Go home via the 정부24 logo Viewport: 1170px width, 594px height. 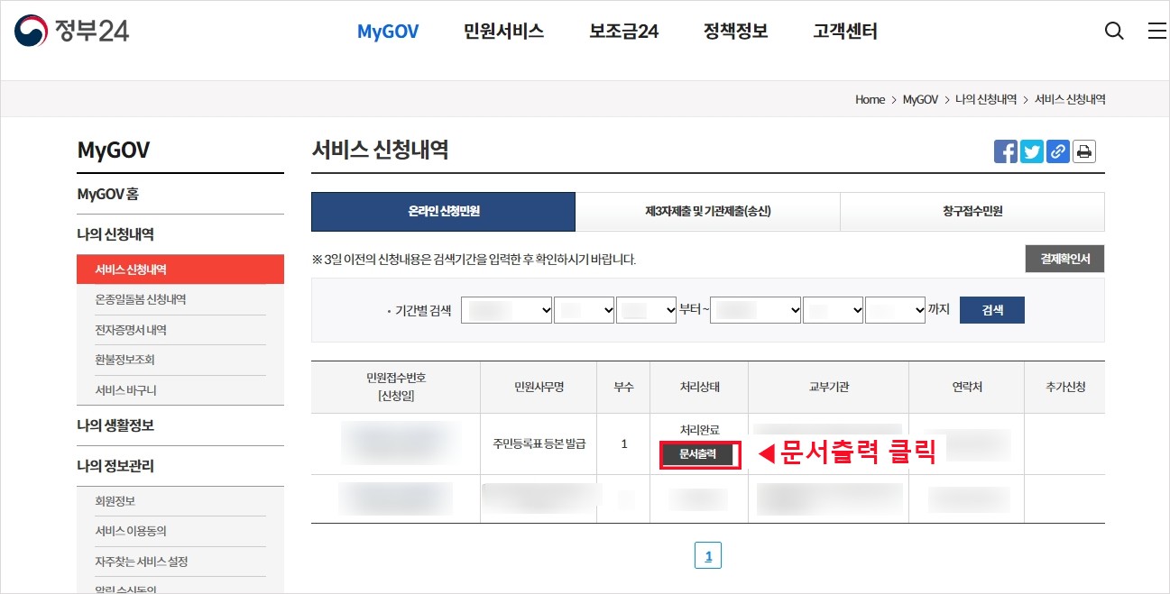(x=70, y=30)
